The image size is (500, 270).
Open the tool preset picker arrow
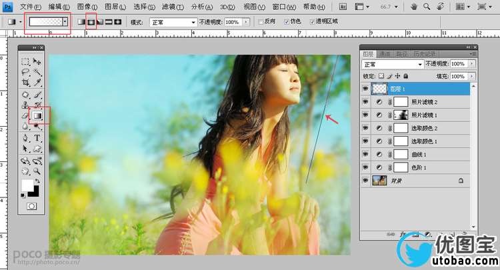click(21, 22)
